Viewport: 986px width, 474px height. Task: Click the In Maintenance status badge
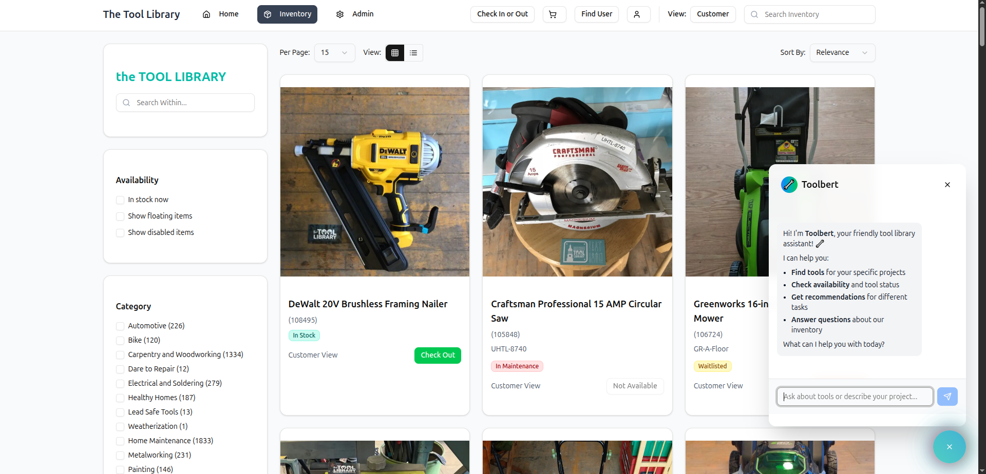point(517,366)
